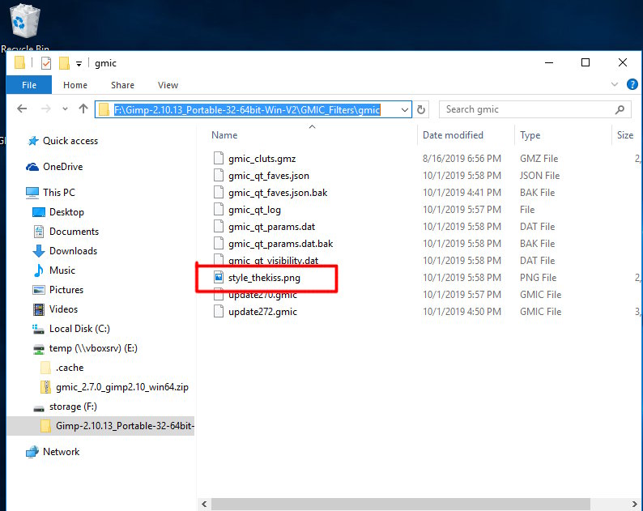Click the Downloads blue arrow icon
643x511 pixels.
pos(39,251)
